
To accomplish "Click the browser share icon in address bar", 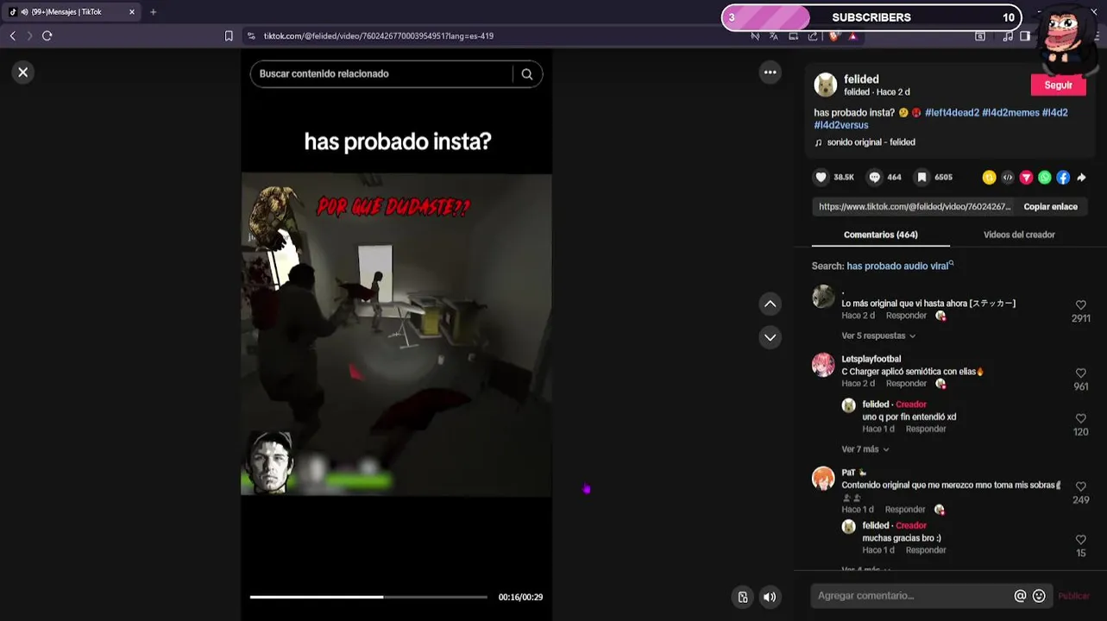I will (813, 36).
